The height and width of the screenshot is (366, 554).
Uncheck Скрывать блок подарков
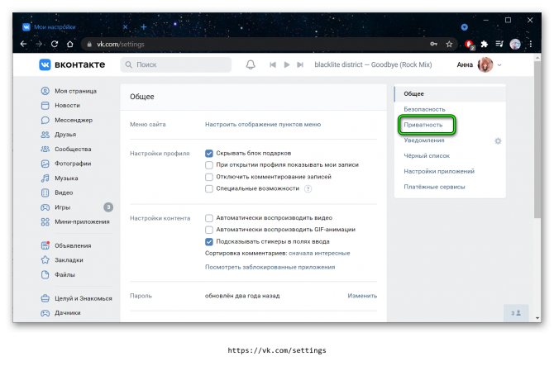pos(209,153)
